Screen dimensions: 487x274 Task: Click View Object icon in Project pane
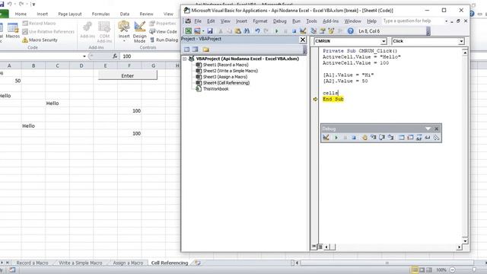(x=196, y=49)
